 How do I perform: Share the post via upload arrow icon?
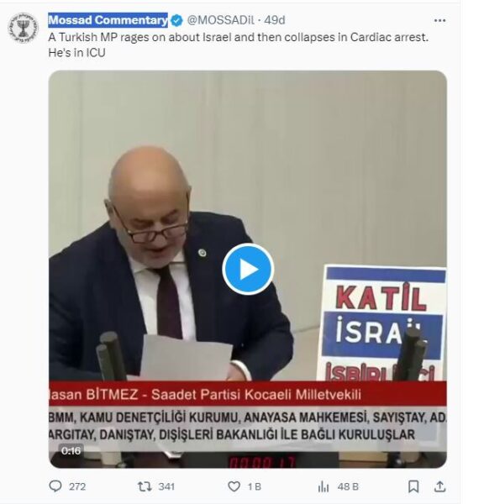tap(439, 486)
